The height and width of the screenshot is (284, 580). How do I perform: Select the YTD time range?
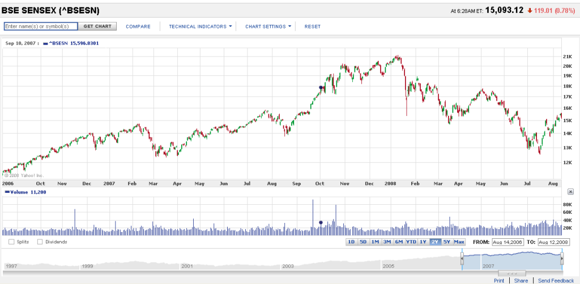click(411, 242)
